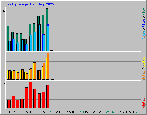Click green weekend day label 10
Image resolution: width=147 pixels, height=115 pixels.
[x=47, y=112]
